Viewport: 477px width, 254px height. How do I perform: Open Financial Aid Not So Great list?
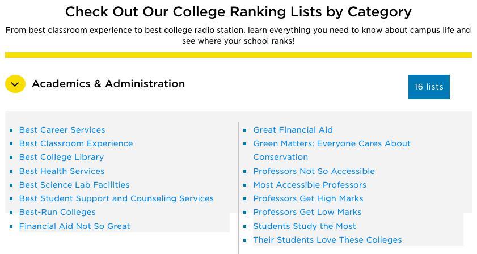click(x=74, y=226)
